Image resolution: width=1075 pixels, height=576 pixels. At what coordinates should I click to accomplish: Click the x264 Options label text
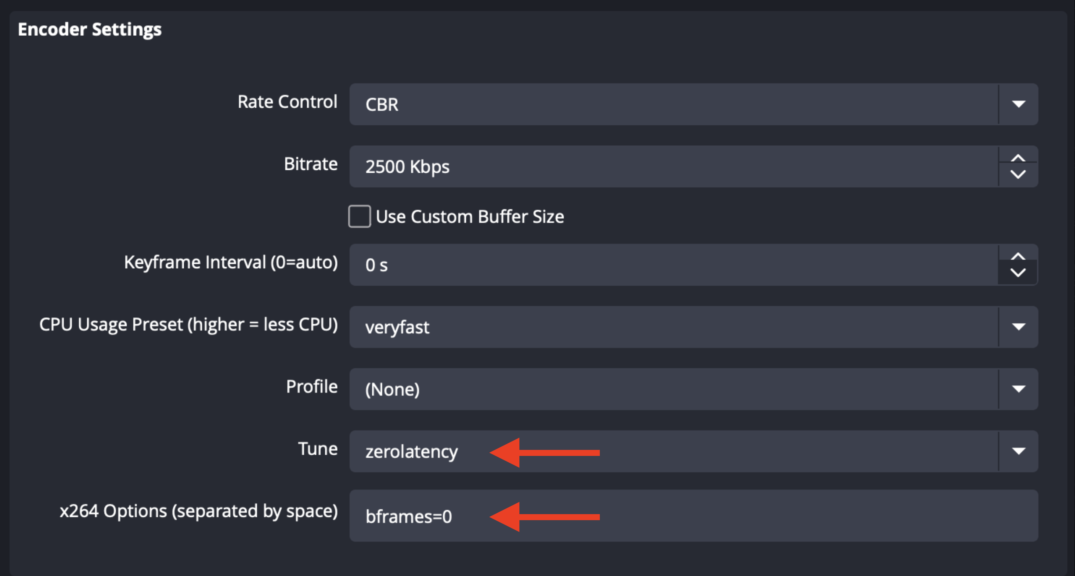pyautogui.click(x=199, y=511)
